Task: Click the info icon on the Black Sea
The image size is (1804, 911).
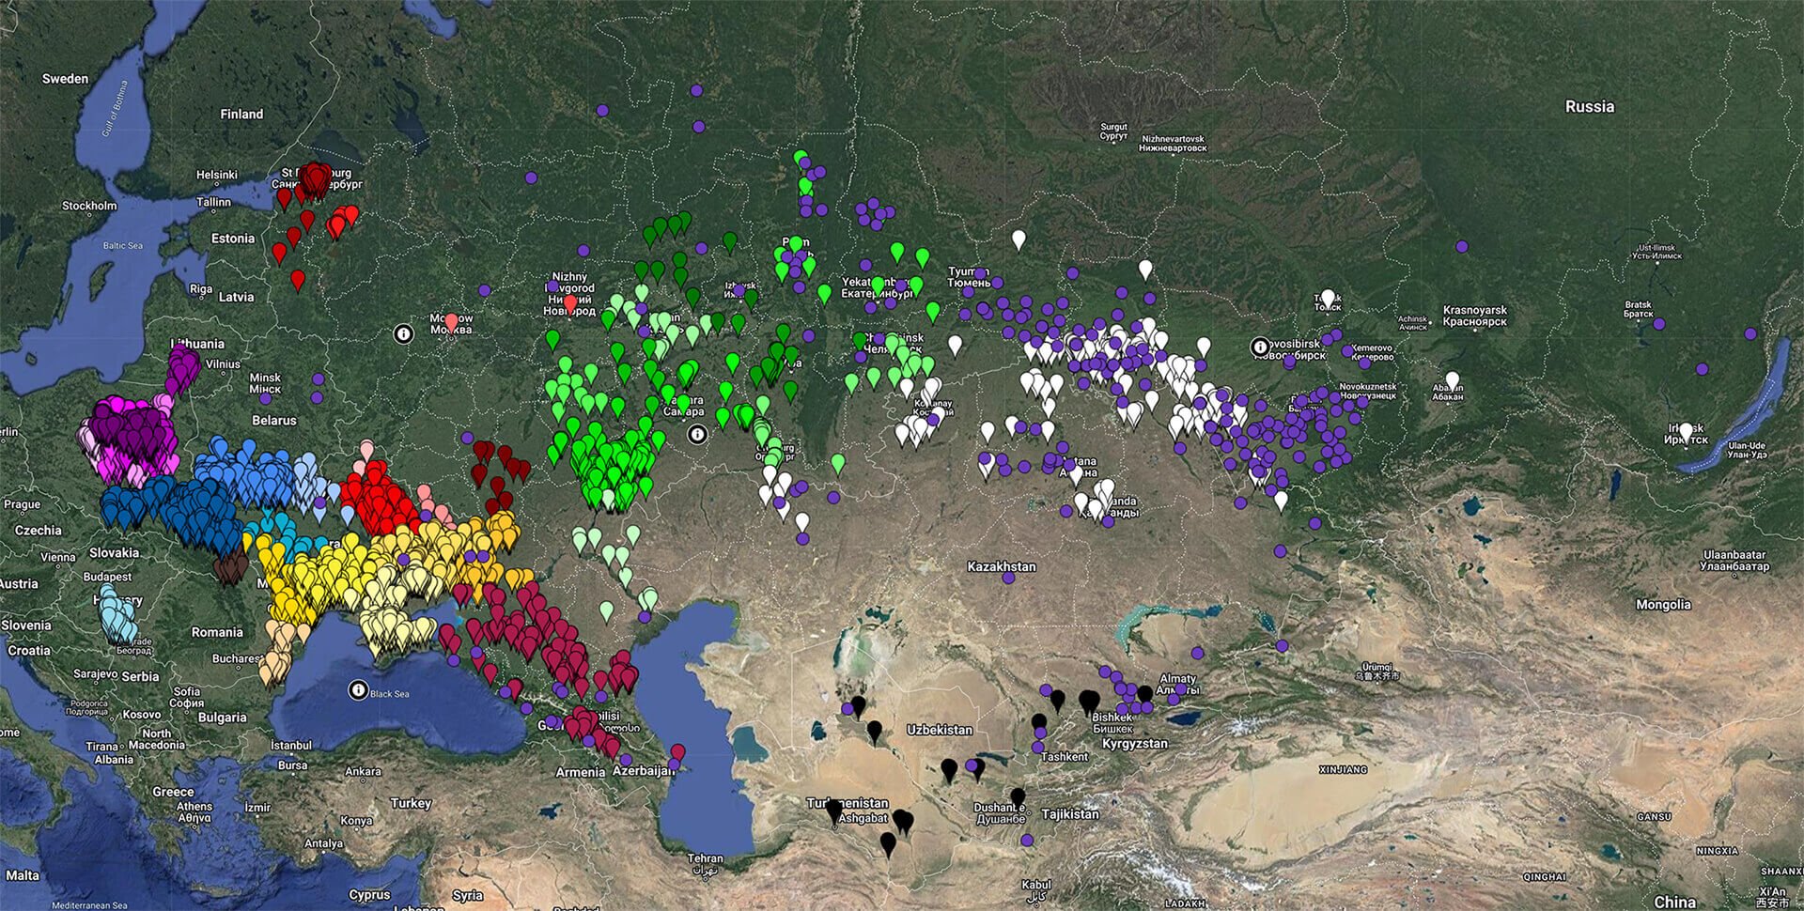Action: coord(358,690)
